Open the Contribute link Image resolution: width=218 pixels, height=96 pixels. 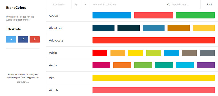coord(13,29)
